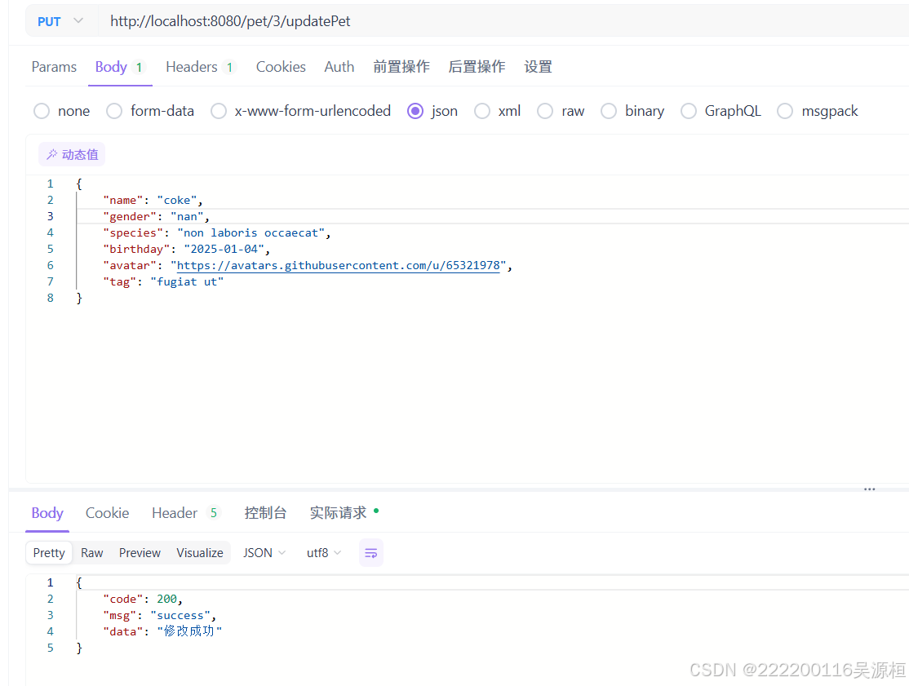909x686 pixels.
Task: Open the Auth tab
Action: click(339, 67)
